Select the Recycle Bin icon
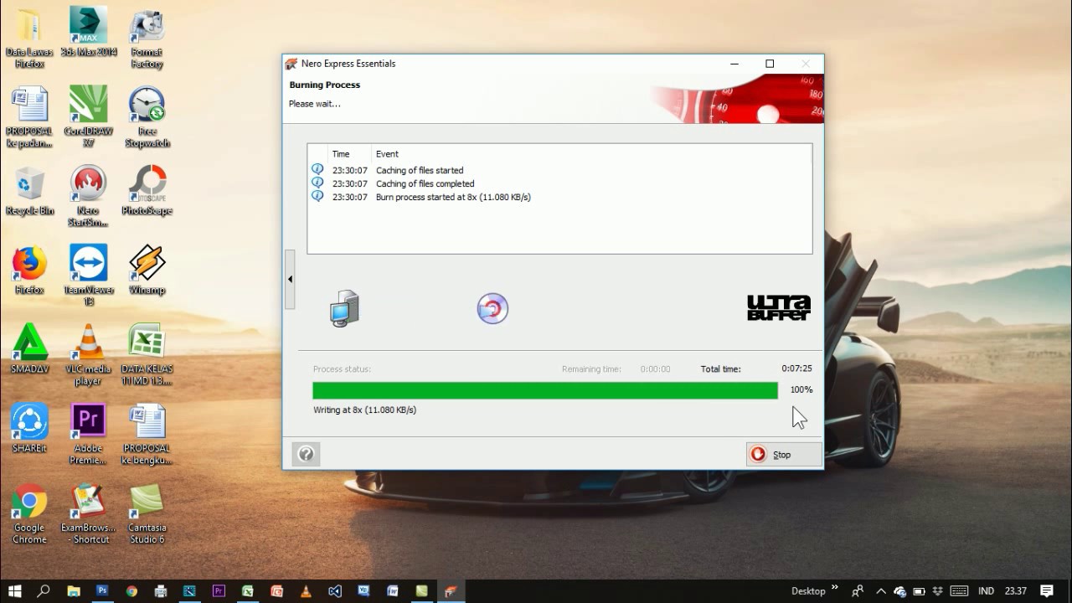Screen dimensions: 1072x603 [29, 191]
